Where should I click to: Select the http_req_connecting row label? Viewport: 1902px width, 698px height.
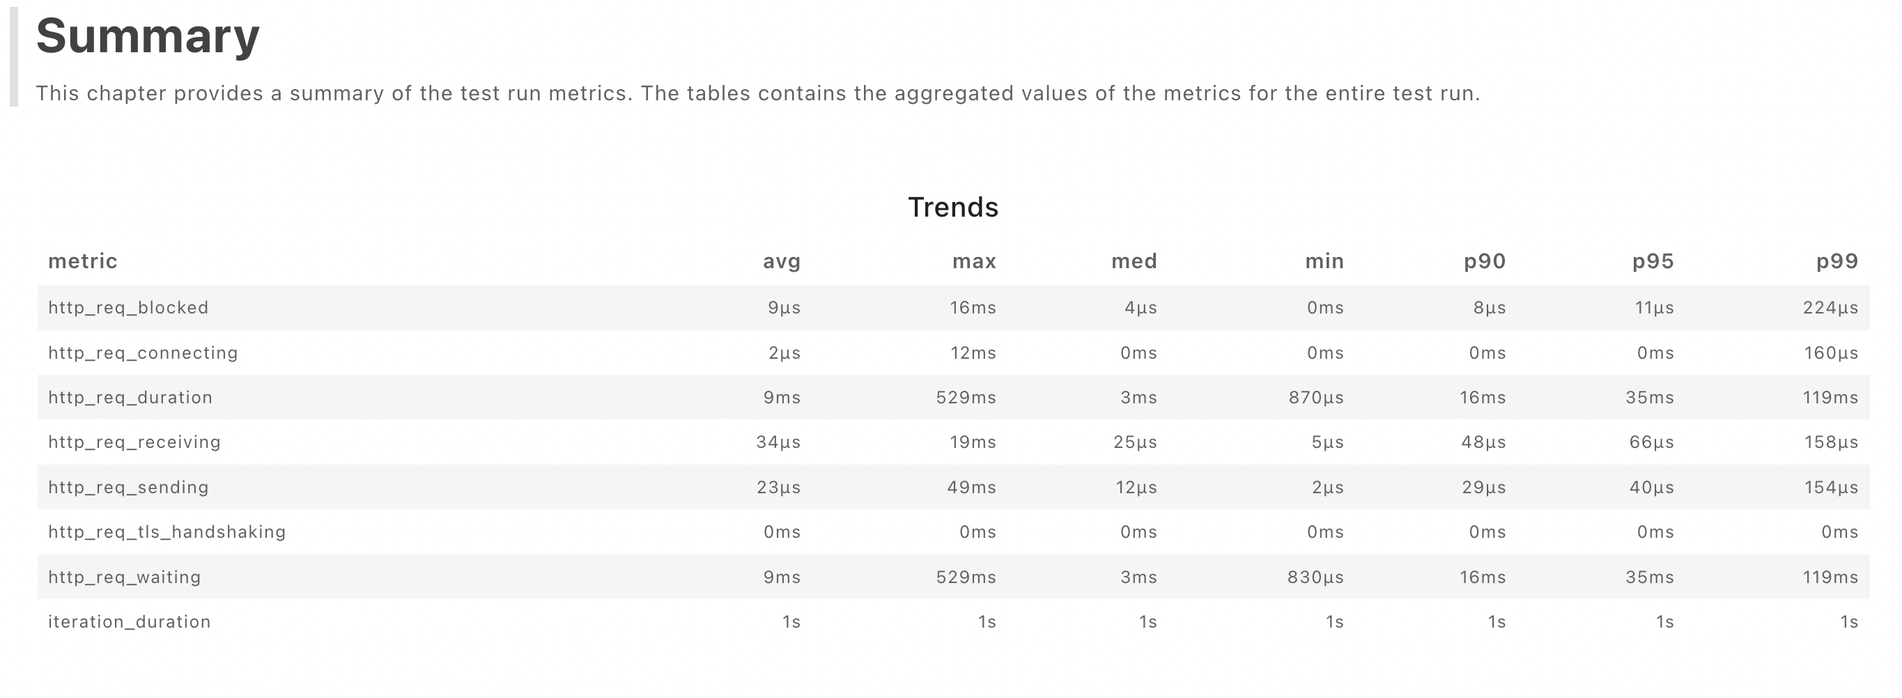[144, 353]
